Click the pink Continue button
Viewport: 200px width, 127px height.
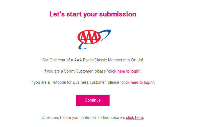[x=93, y=100]
